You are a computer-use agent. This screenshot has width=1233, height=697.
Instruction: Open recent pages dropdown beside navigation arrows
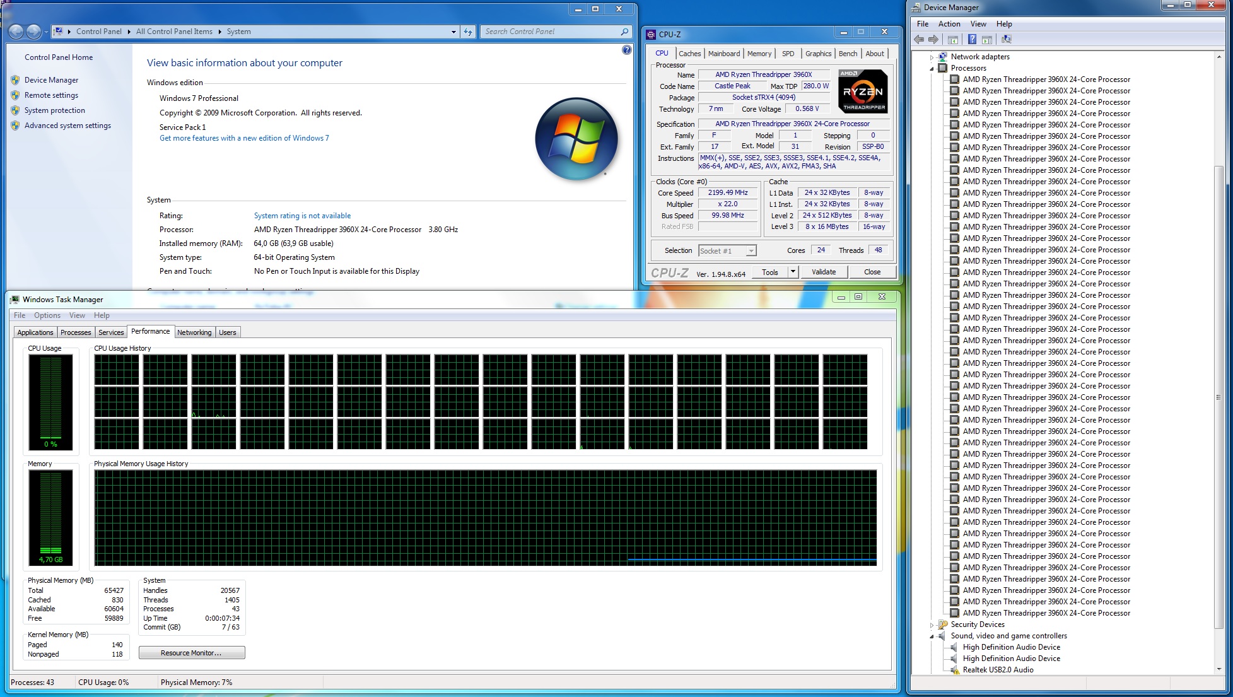click(x=47, y=32)
